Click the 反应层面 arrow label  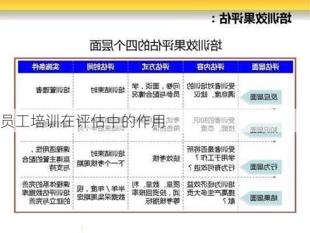(x=261, y=97)
